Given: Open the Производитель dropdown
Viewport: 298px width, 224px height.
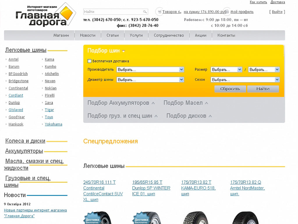Looking at the screenshot, I should click(x=150, y=70).
